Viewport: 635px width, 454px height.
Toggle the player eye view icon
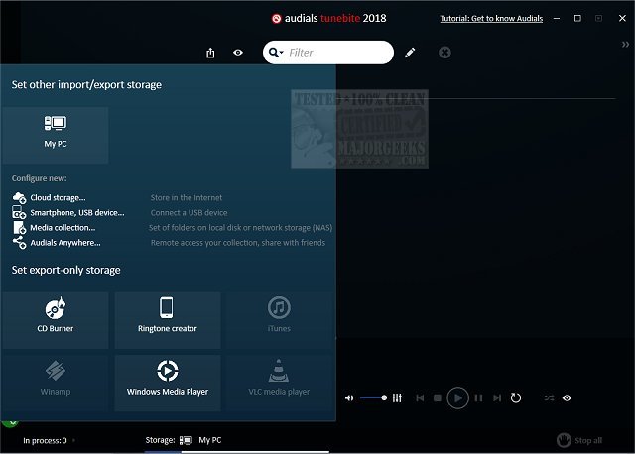click(567, 398)
